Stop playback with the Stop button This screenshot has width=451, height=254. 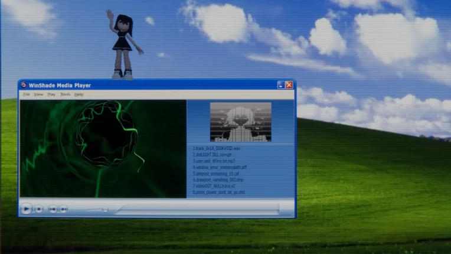39,209
